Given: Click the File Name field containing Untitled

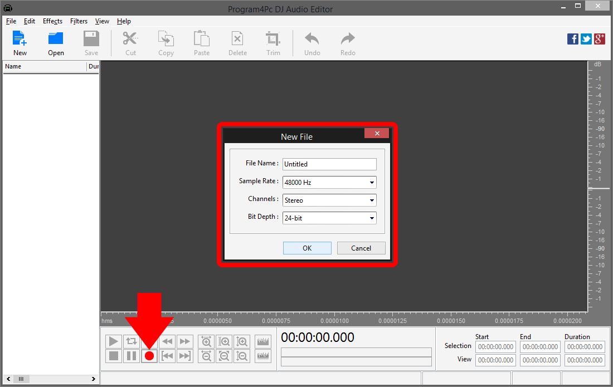Looking at the screenshot, I should tap(329, 164).
